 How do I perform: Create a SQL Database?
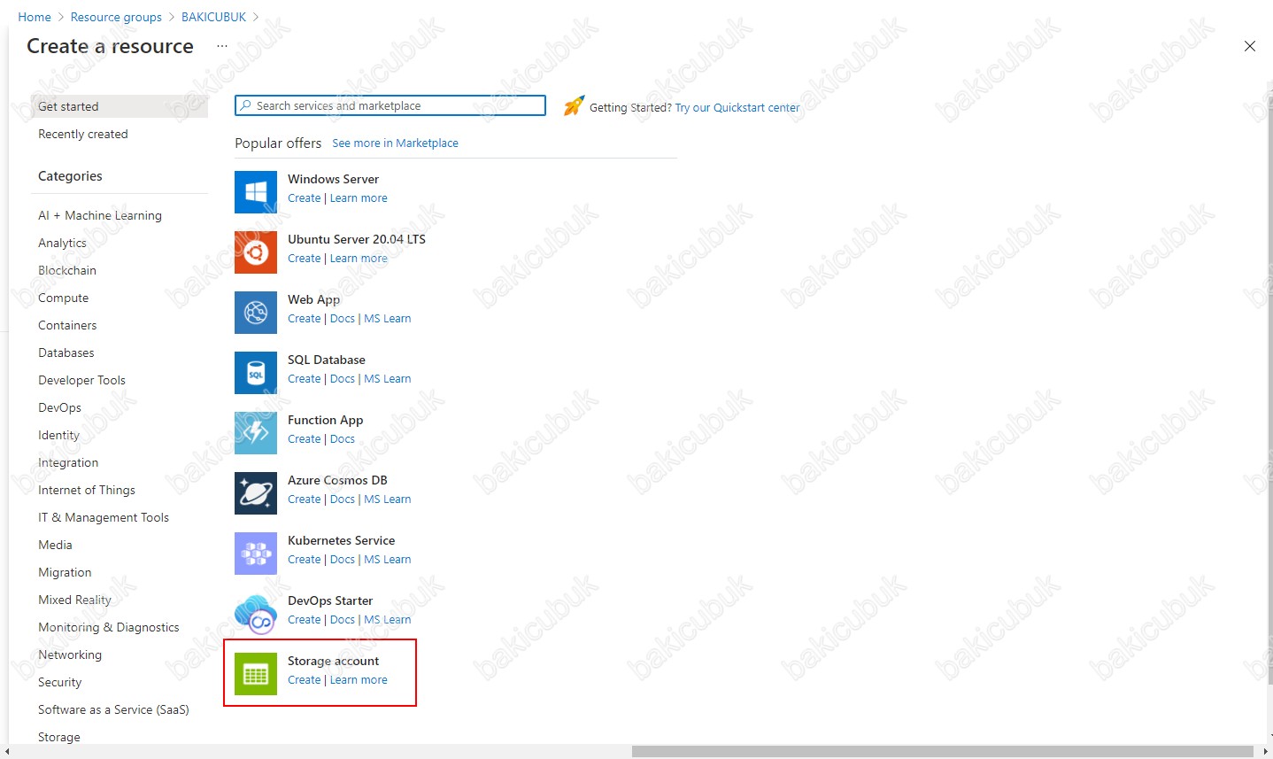tap(305, 379)
